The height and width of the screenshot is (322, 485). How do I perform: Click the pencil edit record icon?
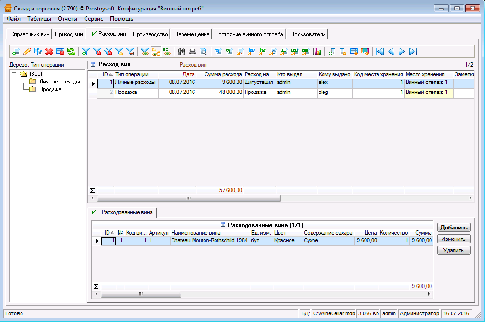coord(27,52)
